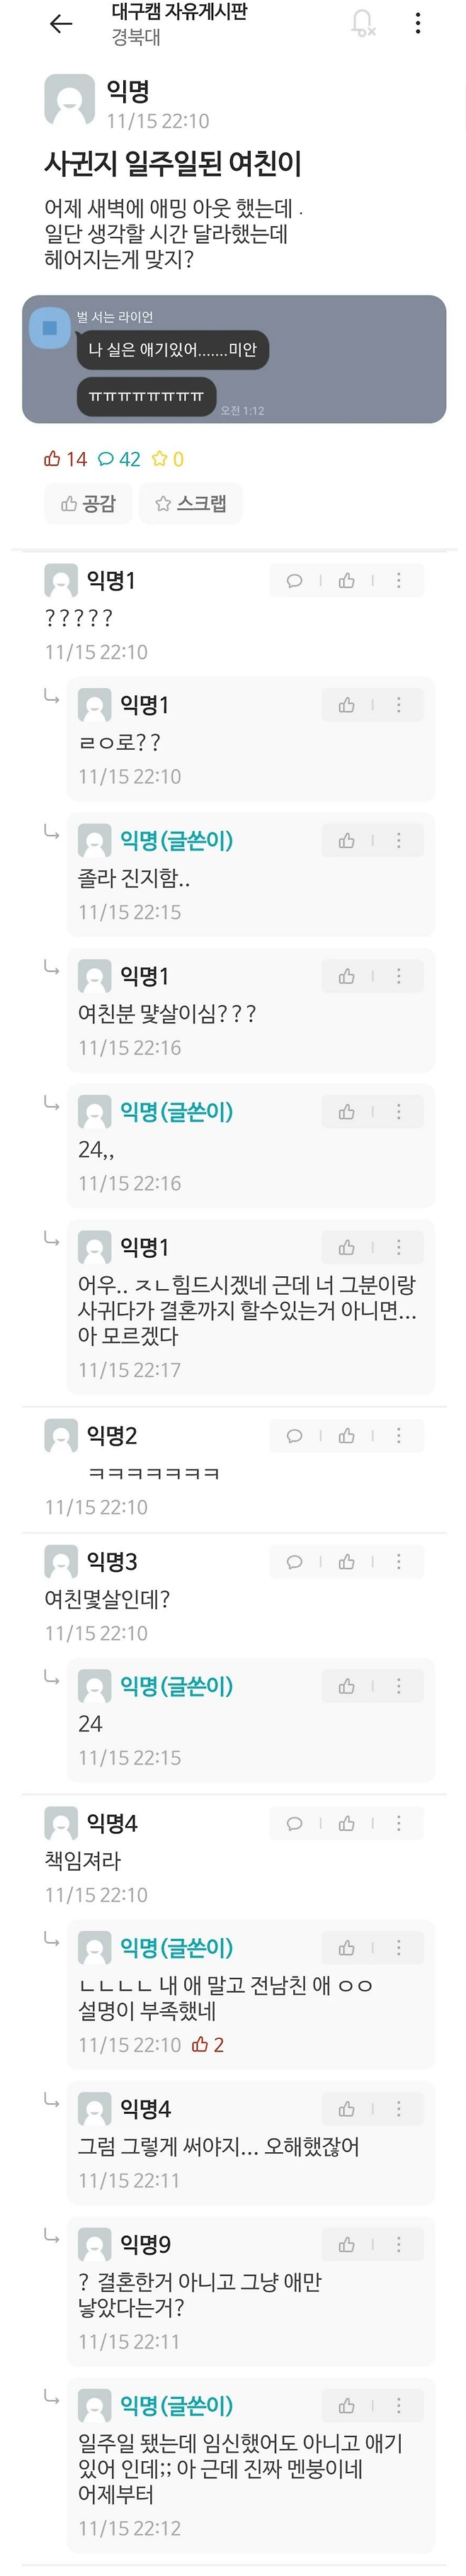The width and height of the screenshot is (466, 2576).
Task: Tap the thumbs-up count under the post
Action: [x=65, y=459]
